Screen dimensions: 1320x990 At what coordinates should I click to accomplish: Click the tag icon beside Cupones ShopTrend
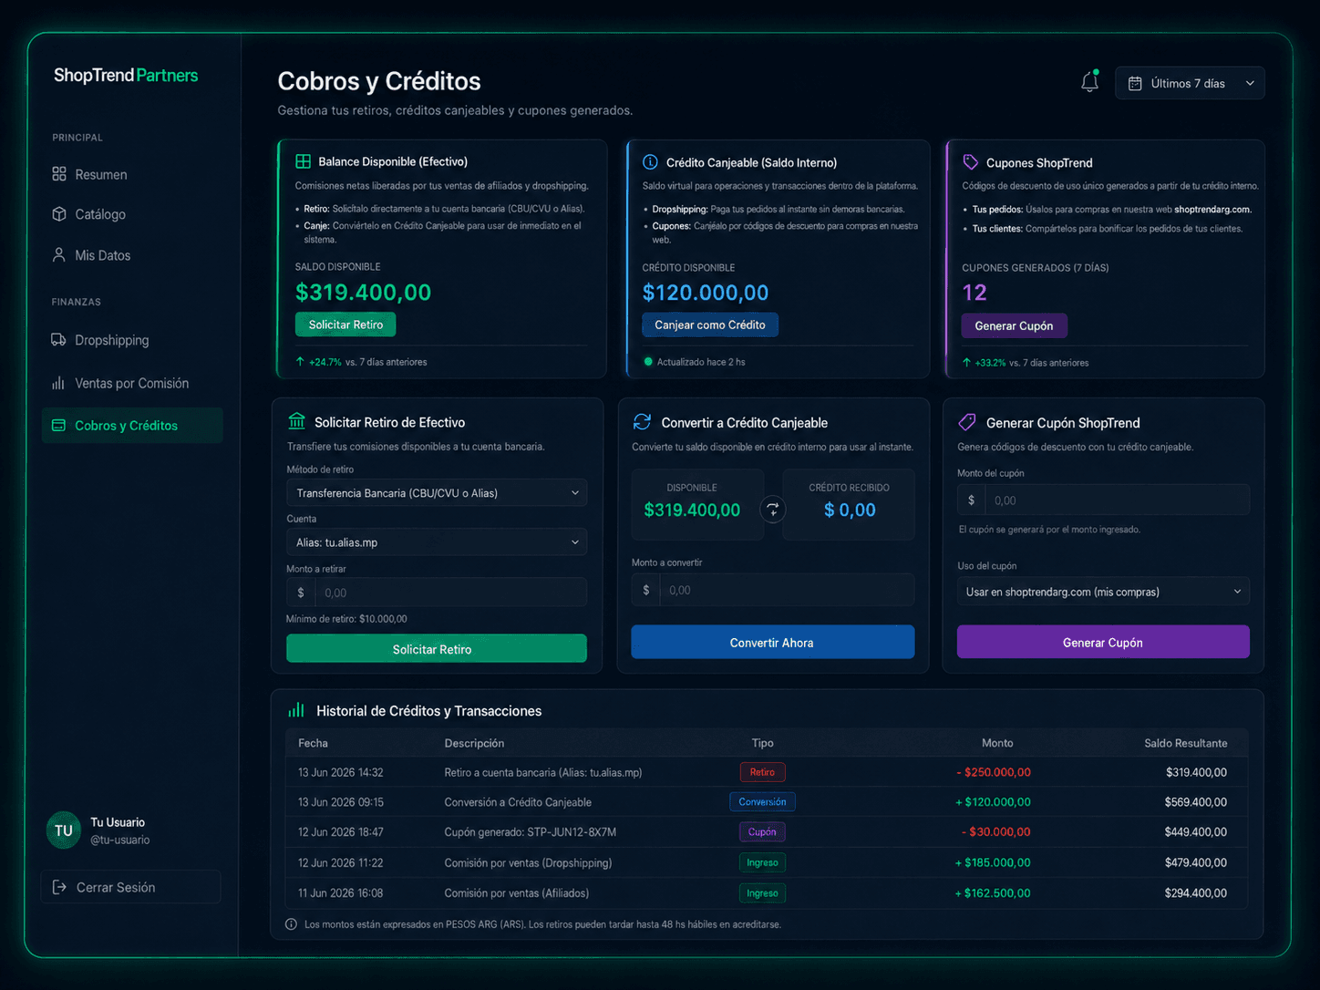970,162
